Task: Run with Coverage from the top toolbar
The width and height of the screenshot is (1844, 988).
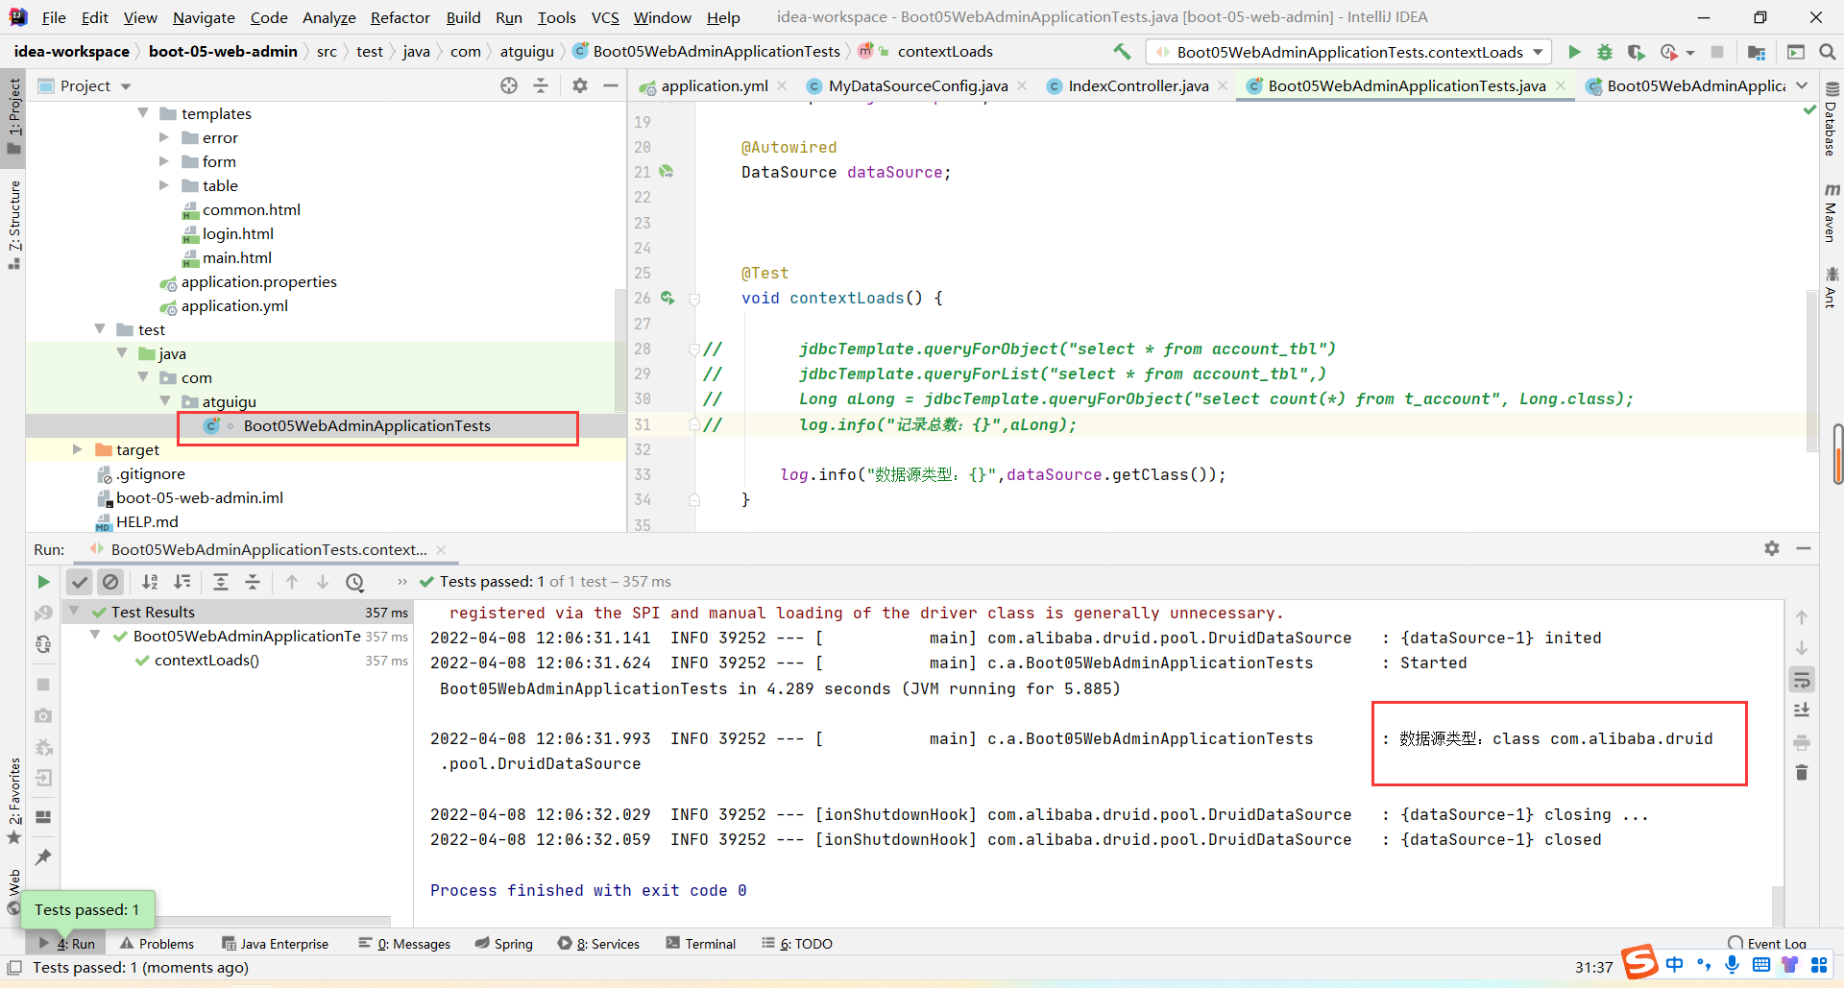Action: (x=1636, y=52)
